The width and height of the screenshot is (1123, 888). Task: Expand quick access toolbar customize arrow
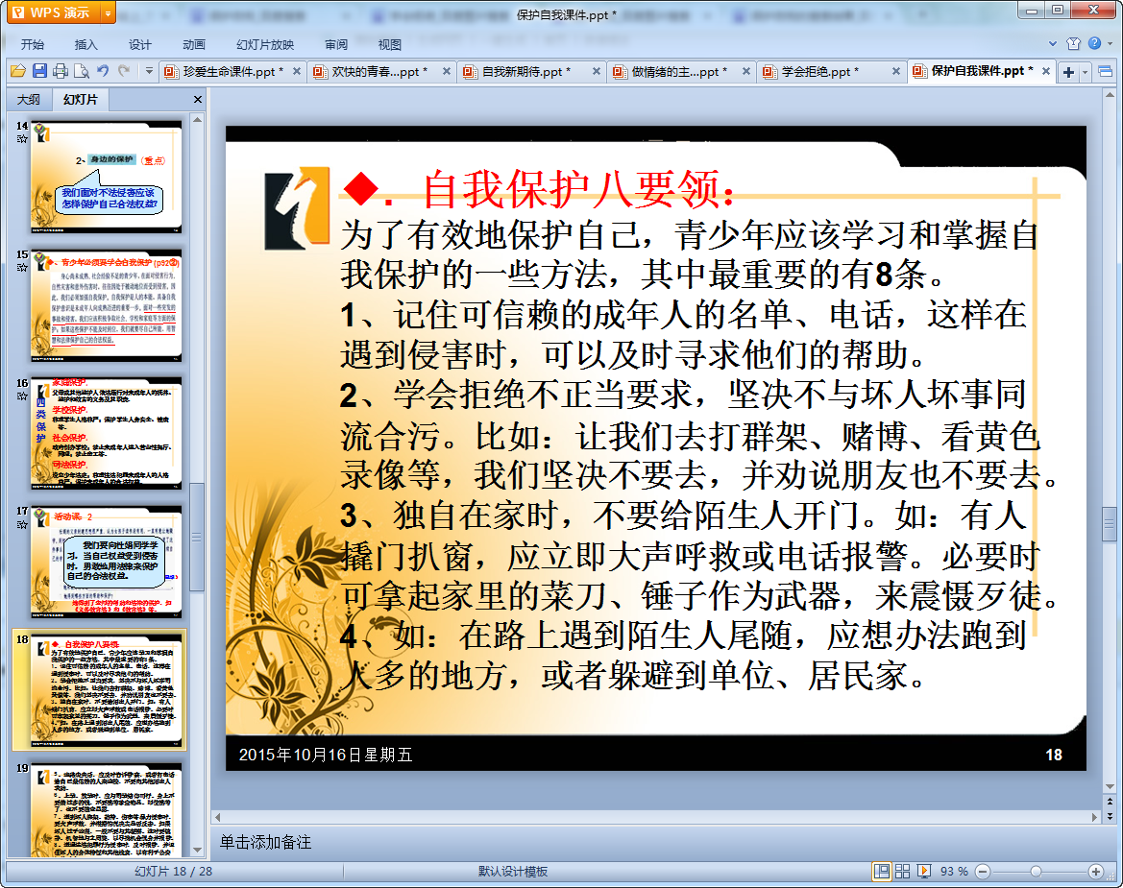[x=149, y=71]
